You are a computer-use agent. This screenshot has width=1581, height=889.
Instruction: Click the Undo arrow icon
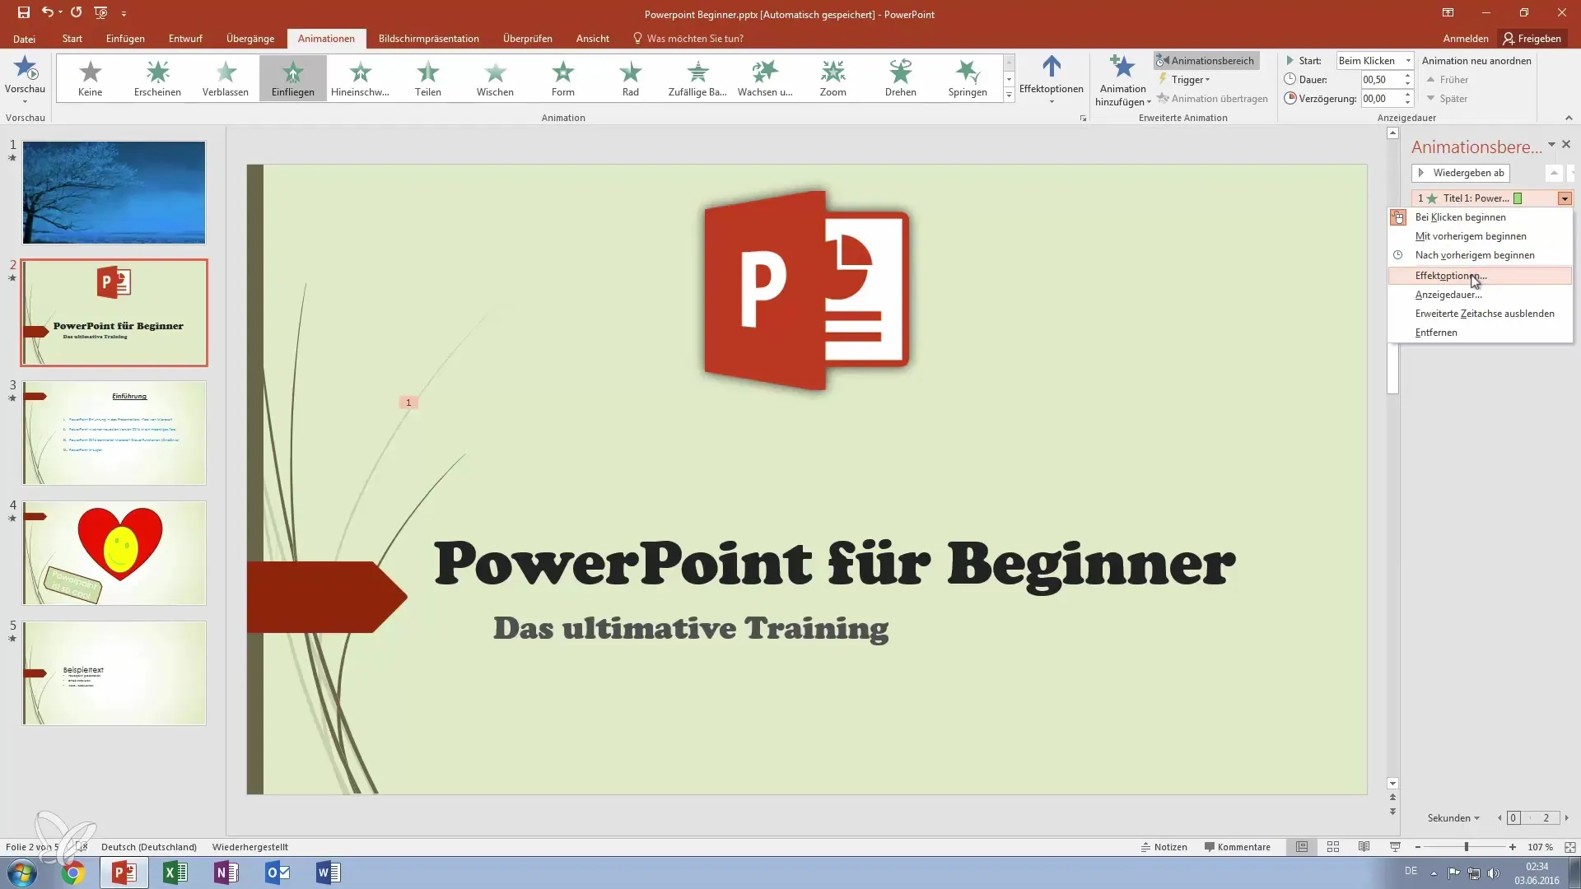tap(48, 12)
